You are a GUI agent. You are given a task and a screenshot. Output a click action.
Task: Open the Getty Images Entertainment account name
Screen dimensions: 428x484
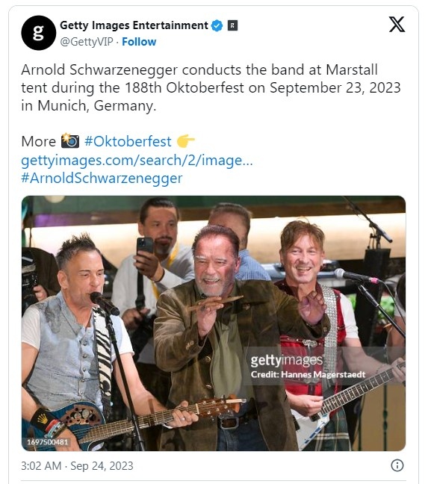(x=134, y=25)
